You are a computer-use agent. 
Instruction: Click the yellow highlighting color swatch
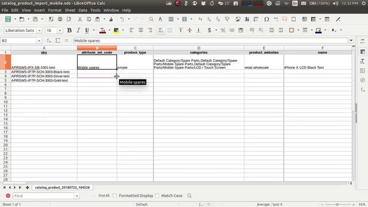coord(116,30)
